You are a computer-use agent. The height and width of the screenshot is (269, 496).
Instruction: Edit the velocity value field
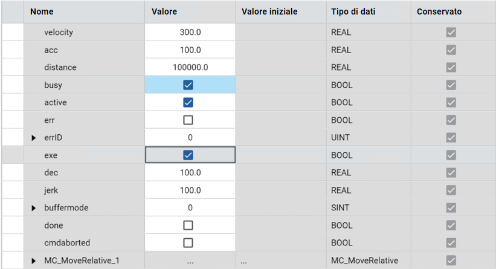click(x=190, y=33)
